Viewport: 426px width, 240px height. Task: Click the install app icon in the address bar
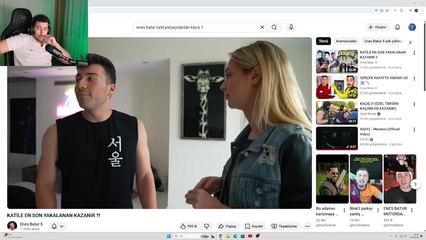click(381, 10)
